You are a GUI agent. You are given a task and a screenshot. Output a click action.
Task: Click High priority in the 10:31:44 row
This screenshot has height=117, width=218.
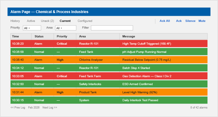tap(60, 92)
